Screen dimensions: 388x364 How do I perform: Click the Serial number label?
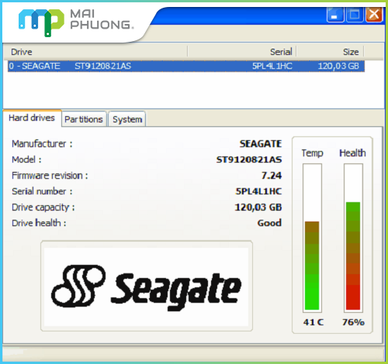42,191
